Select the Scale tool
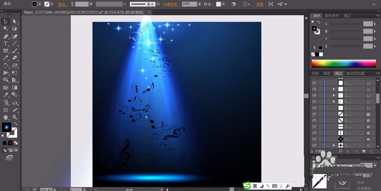Viewport: 381px width, 191px height. click(x=14, y=66)
